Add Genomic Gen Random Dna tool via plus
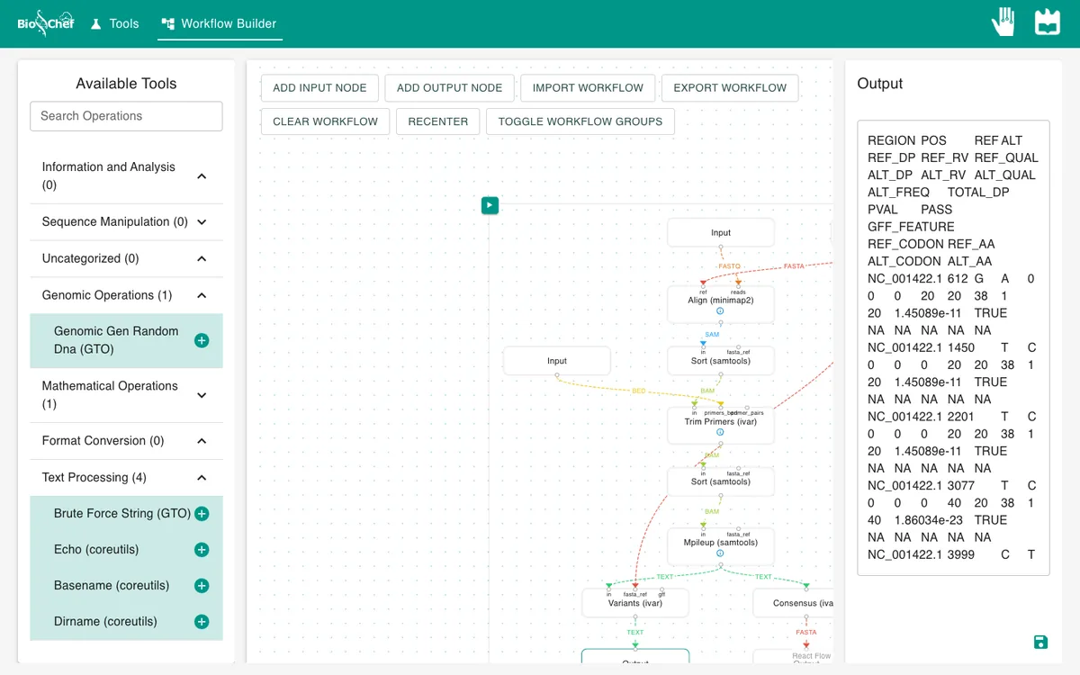The height and width of the screenshot is (675, 1080). tap(202, 340)
